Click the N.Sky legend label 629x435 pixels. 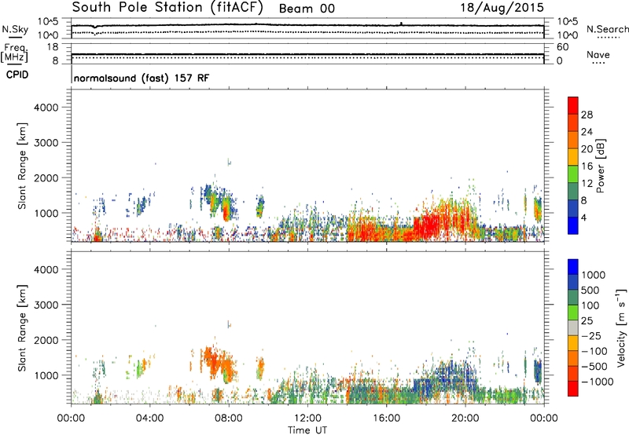tap(15, 29)
